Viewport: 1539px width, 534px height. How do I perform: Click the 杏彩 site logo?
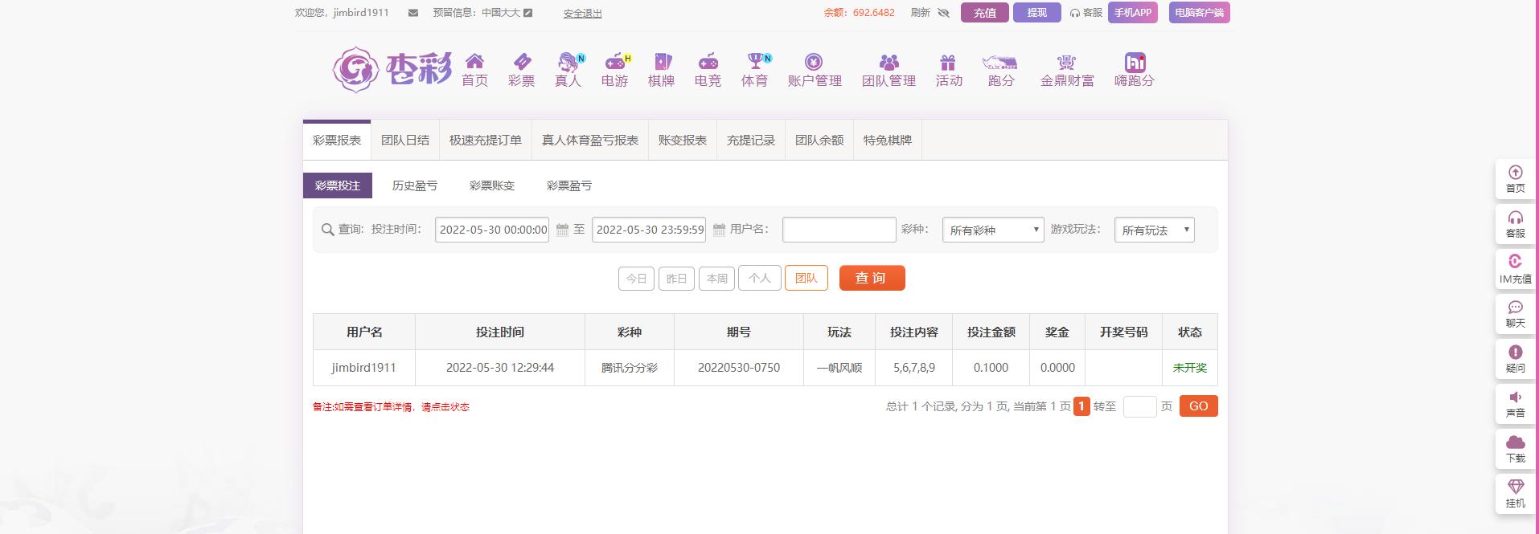(392, 69)
